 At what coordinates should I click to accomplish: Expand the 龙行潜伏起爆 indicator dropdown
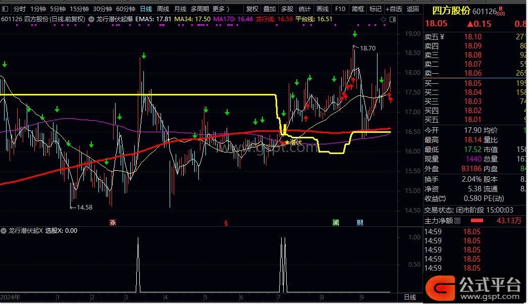[91, 19]
